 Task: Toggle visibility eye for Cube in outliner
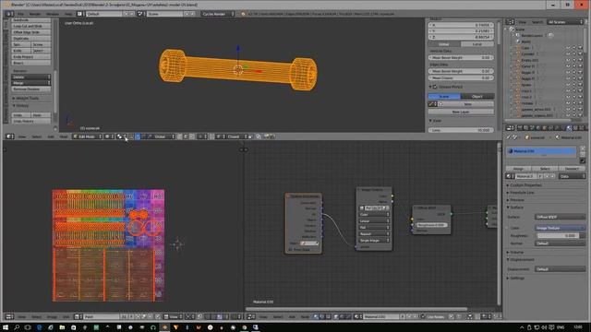click(568, 48)
